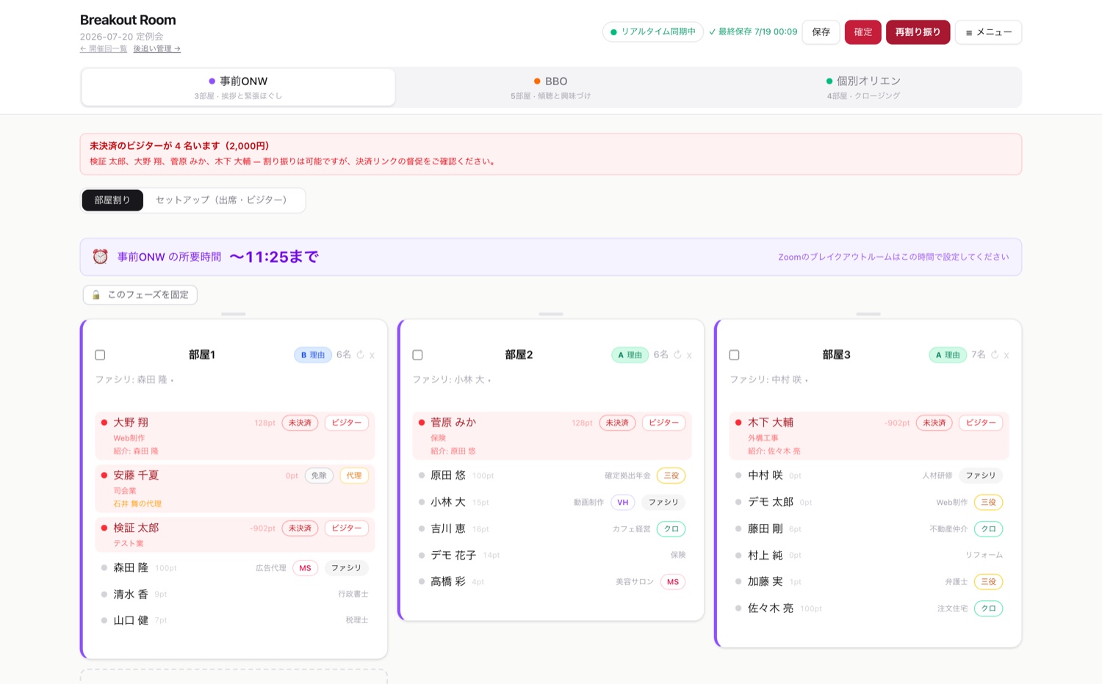Select the 個別オリエン phase tab

click(x=863, y=87)
